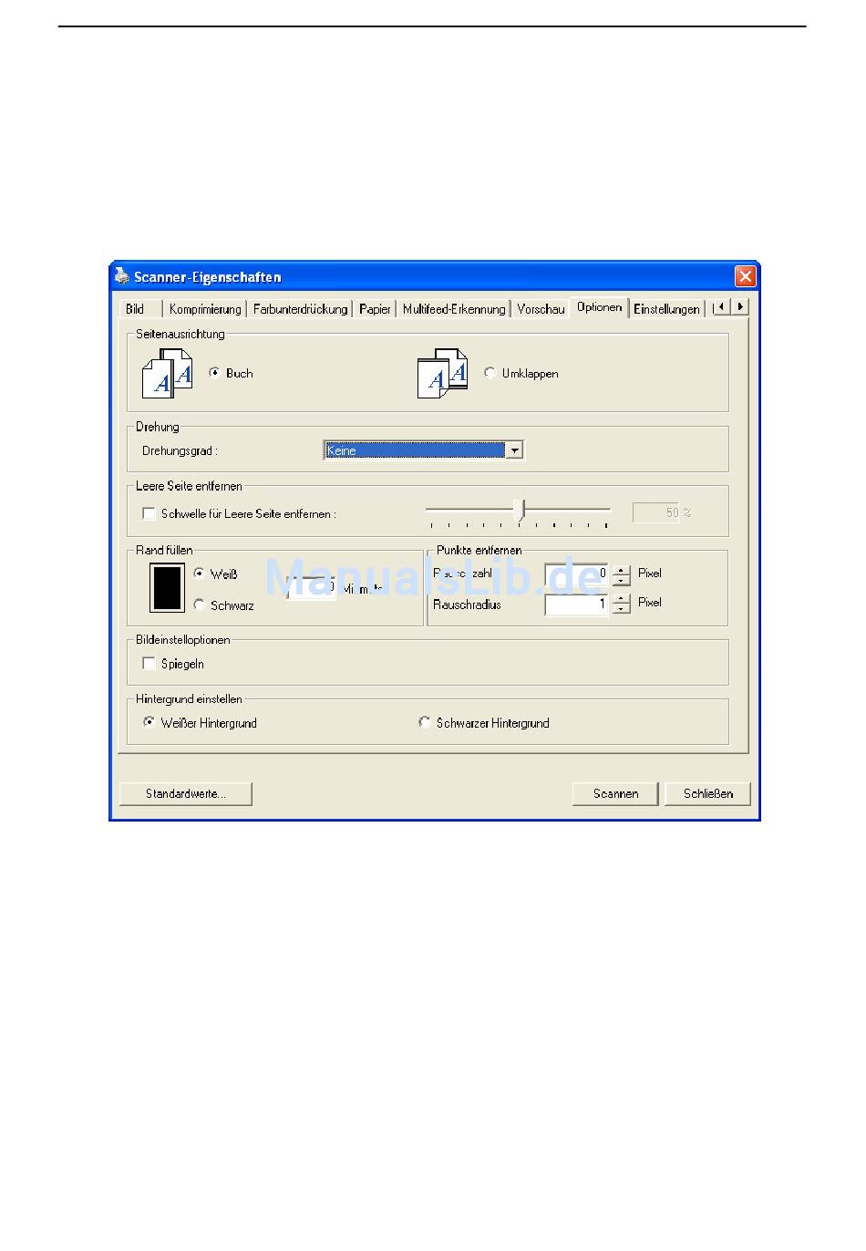Decrease Rauschanzahl with down spinner arrow
Screen dimensions: 866x1251
click(621, 581)
